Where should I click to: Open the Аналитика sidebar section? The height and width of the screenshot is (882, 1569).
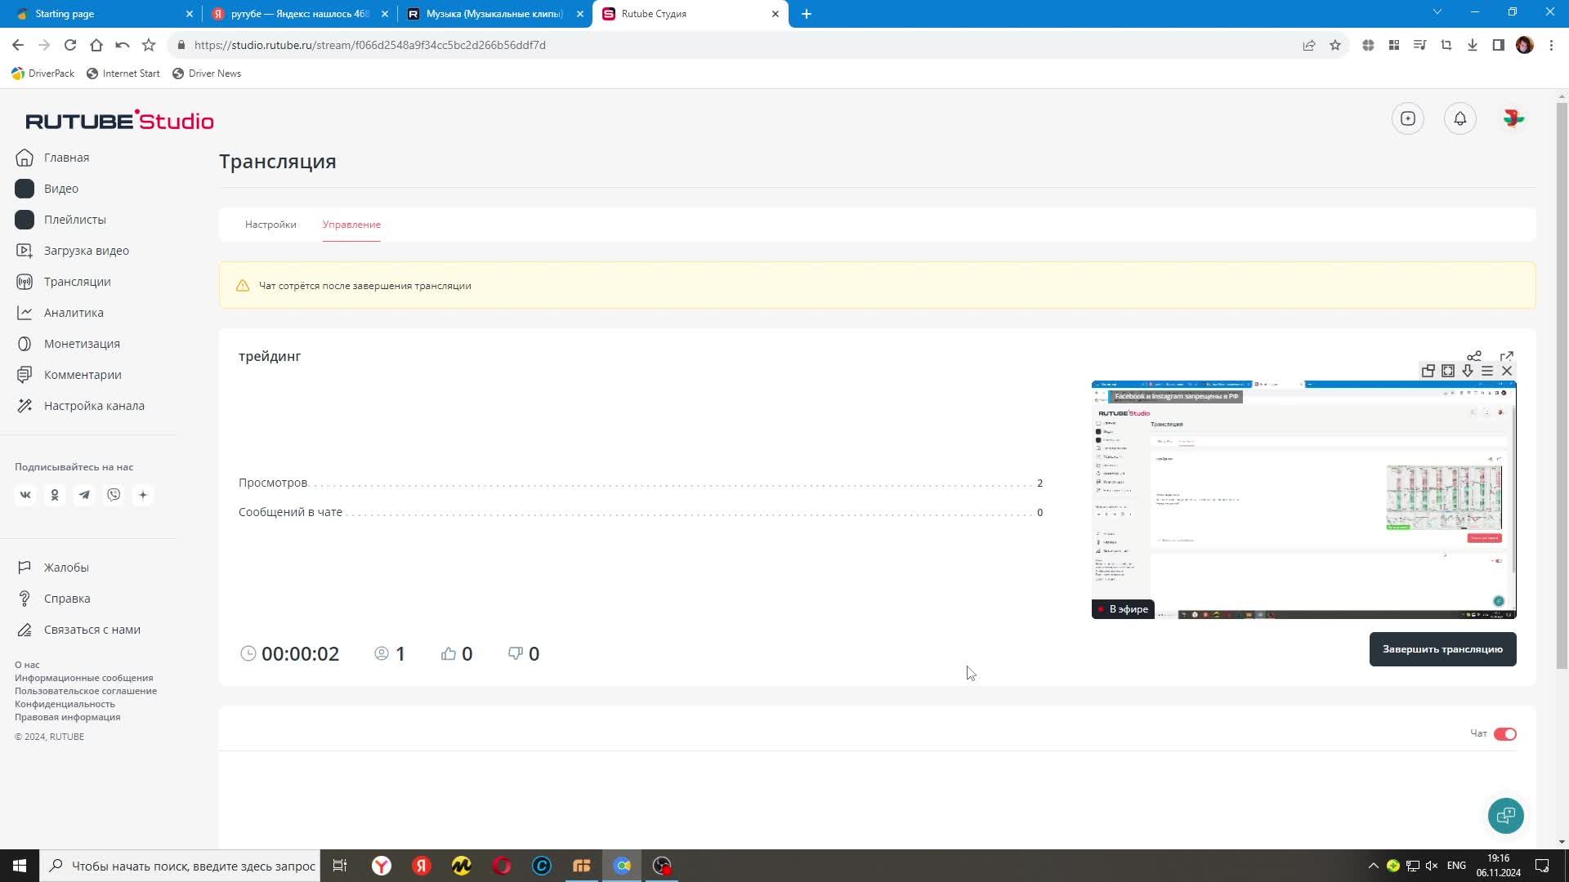[x=74, y=313]
